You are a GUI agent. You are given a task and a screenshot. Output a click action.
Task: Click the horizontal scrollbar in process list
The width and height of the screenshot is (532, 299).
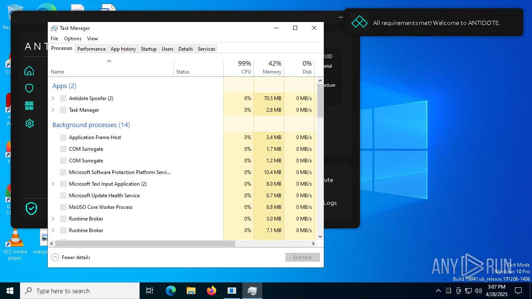(x=145, y=243)
